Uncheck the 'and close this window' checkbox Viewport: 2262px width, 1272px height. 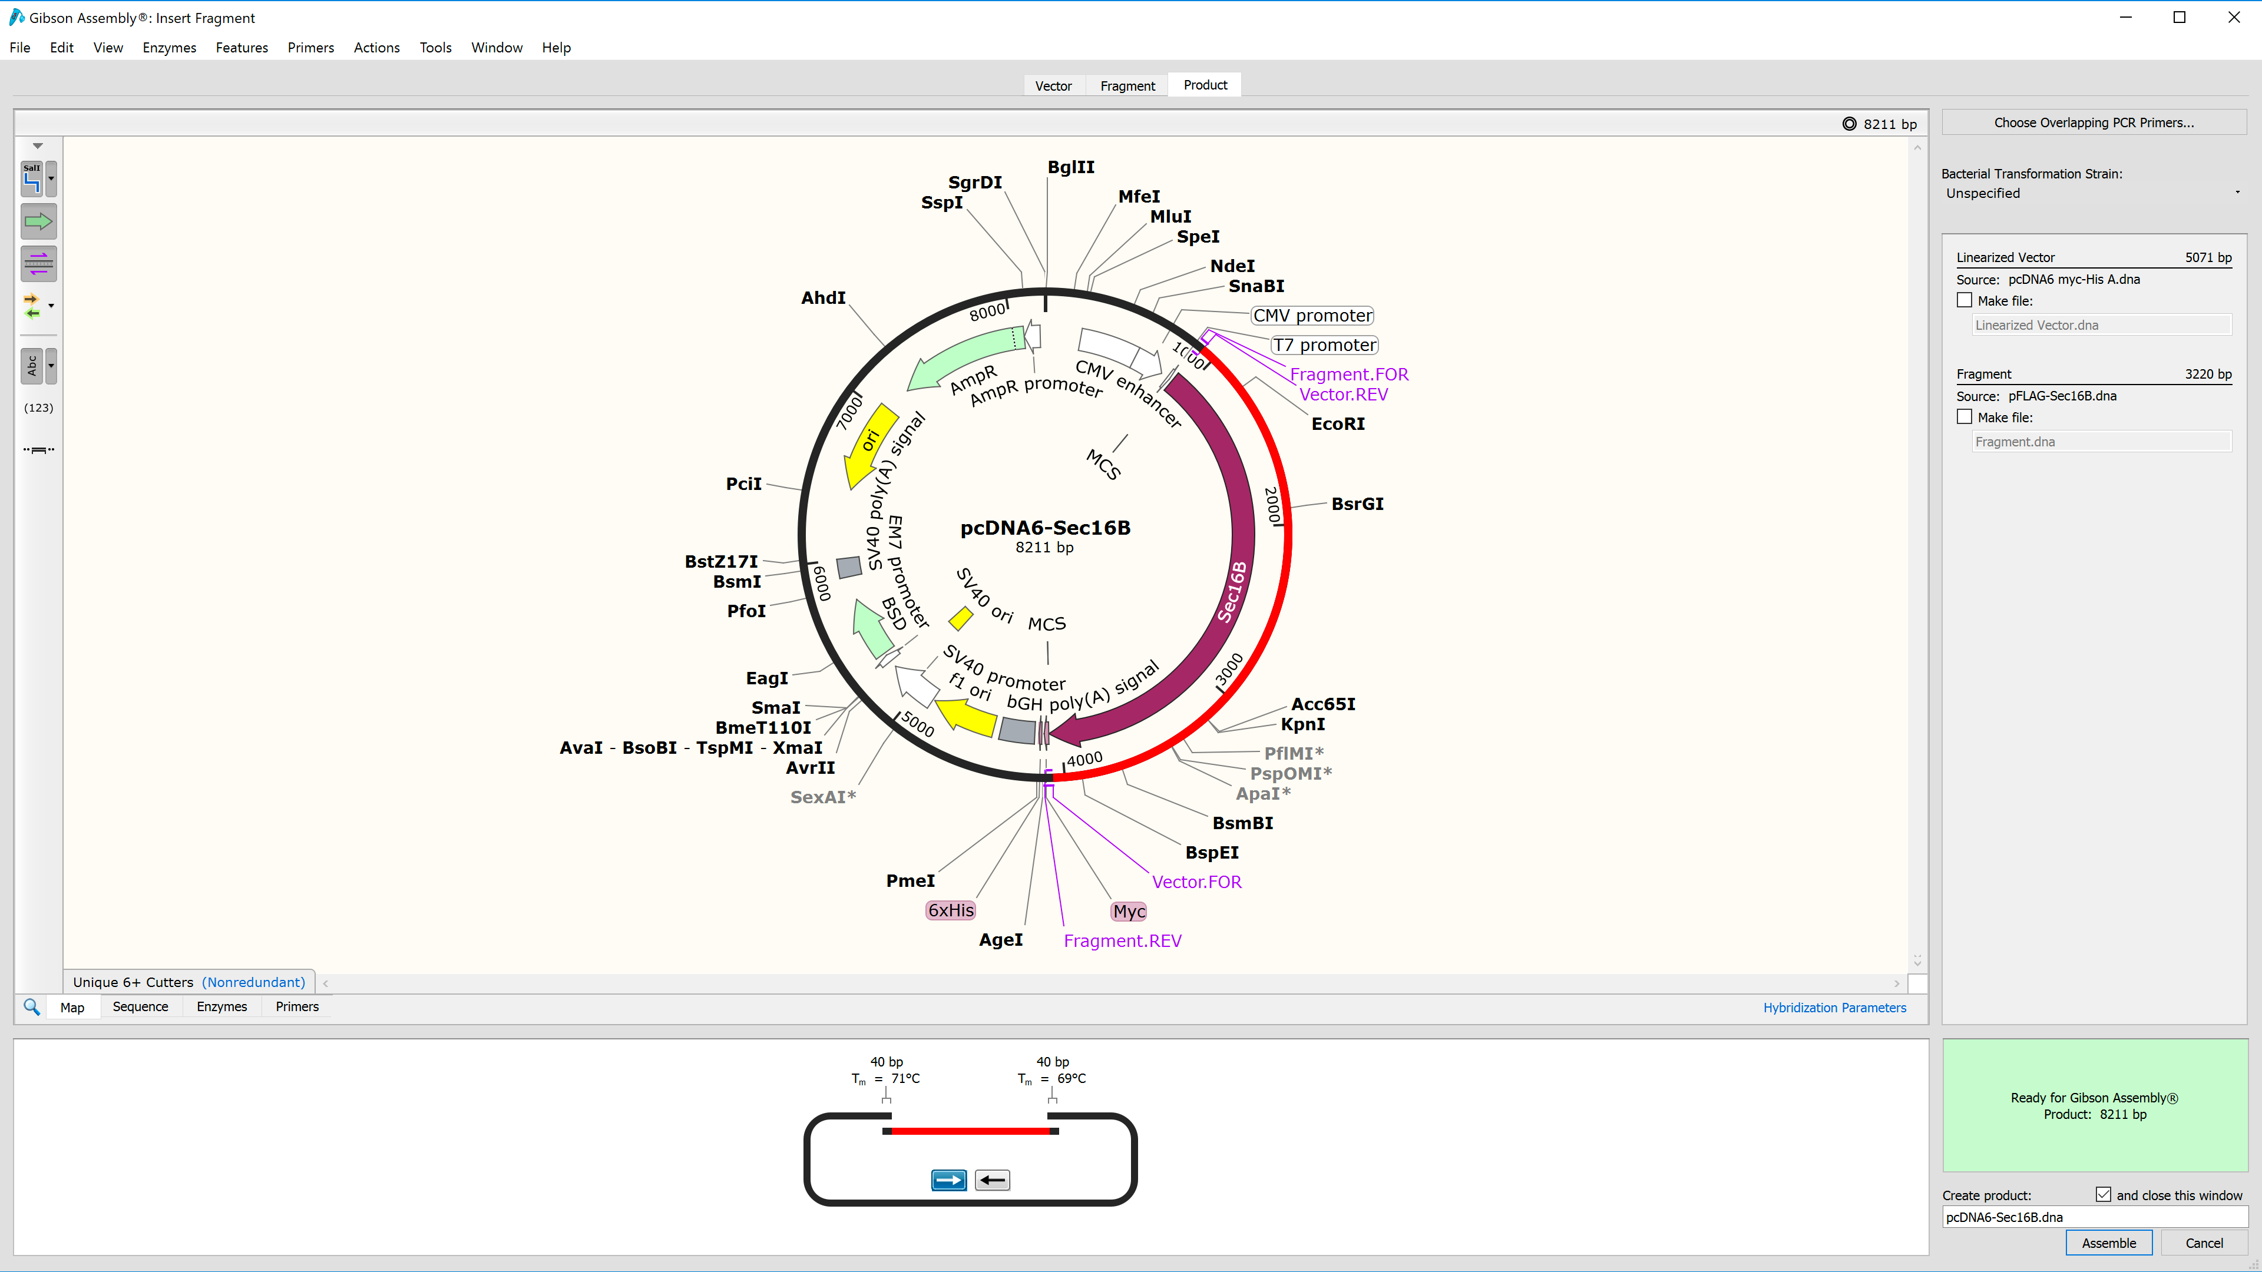pos(2103,1195)
